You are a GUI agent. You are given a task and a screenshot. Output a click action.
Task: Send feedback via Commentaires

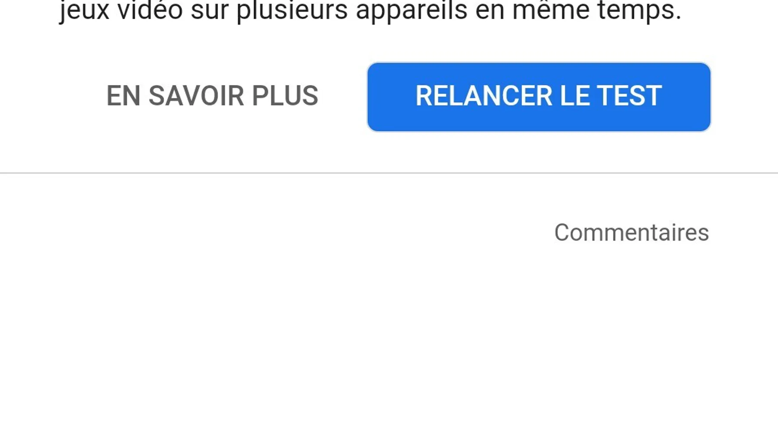tap(631, 232)
